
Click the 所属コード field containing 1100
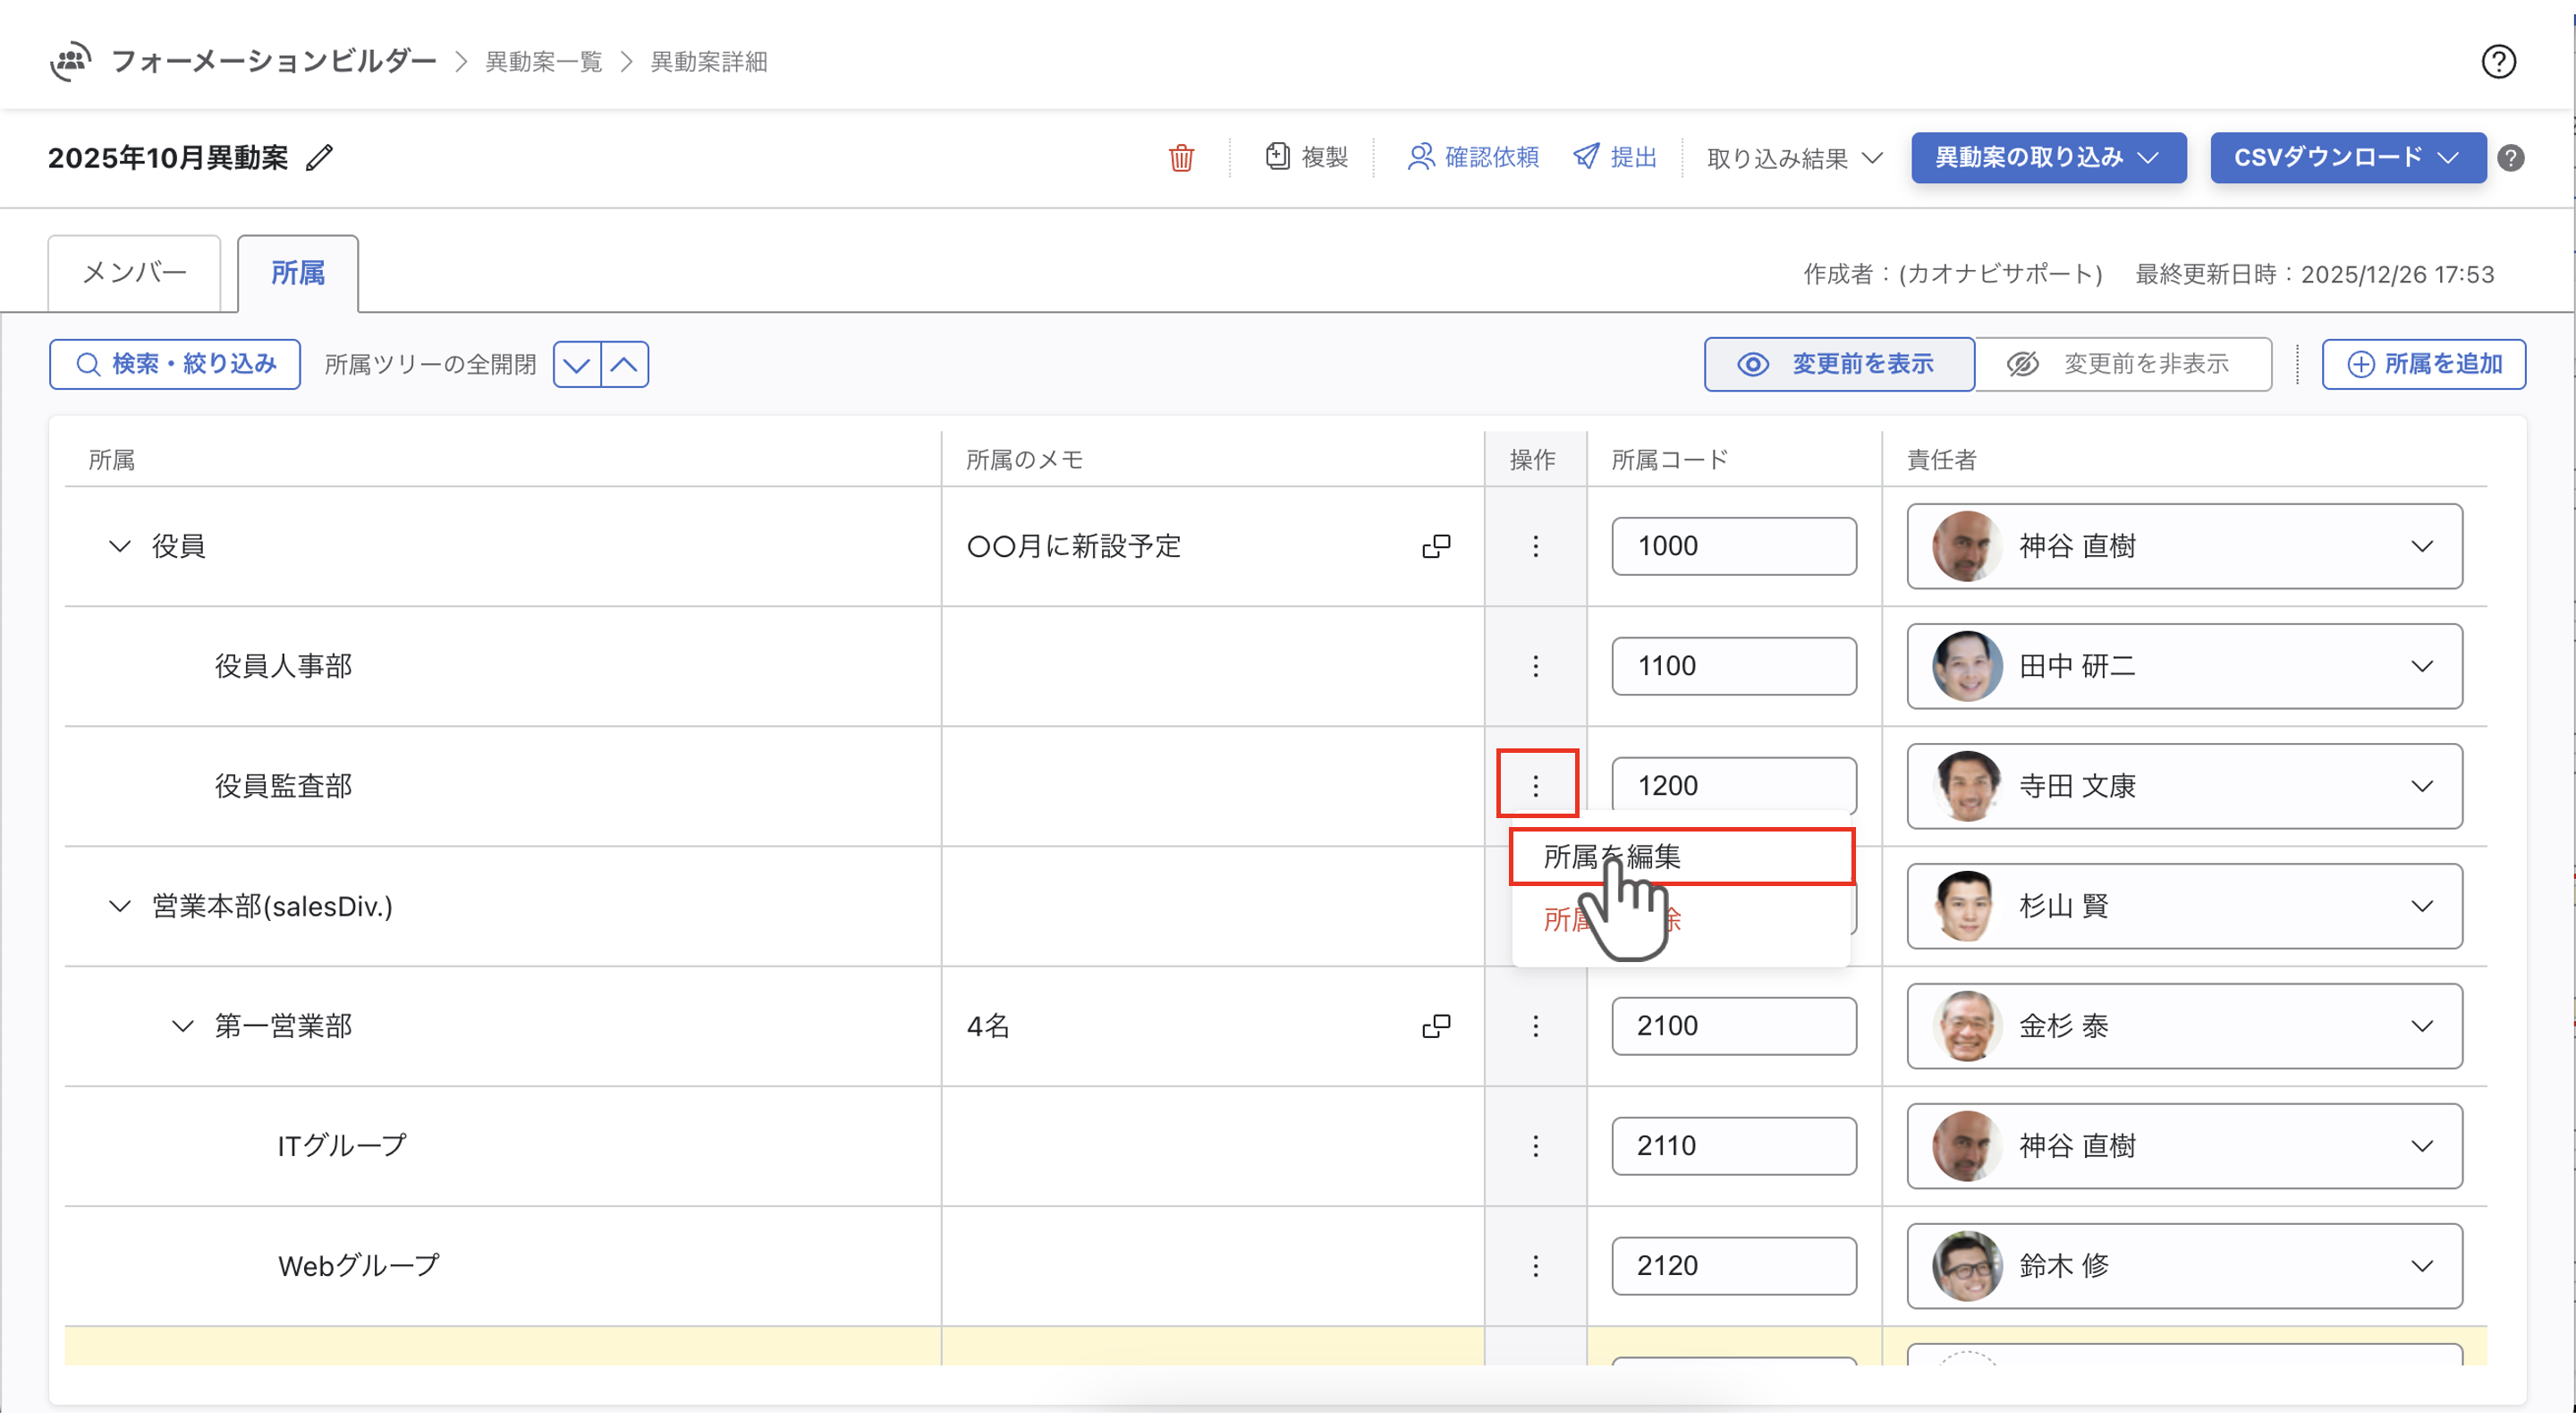[x=1733, y=666]
